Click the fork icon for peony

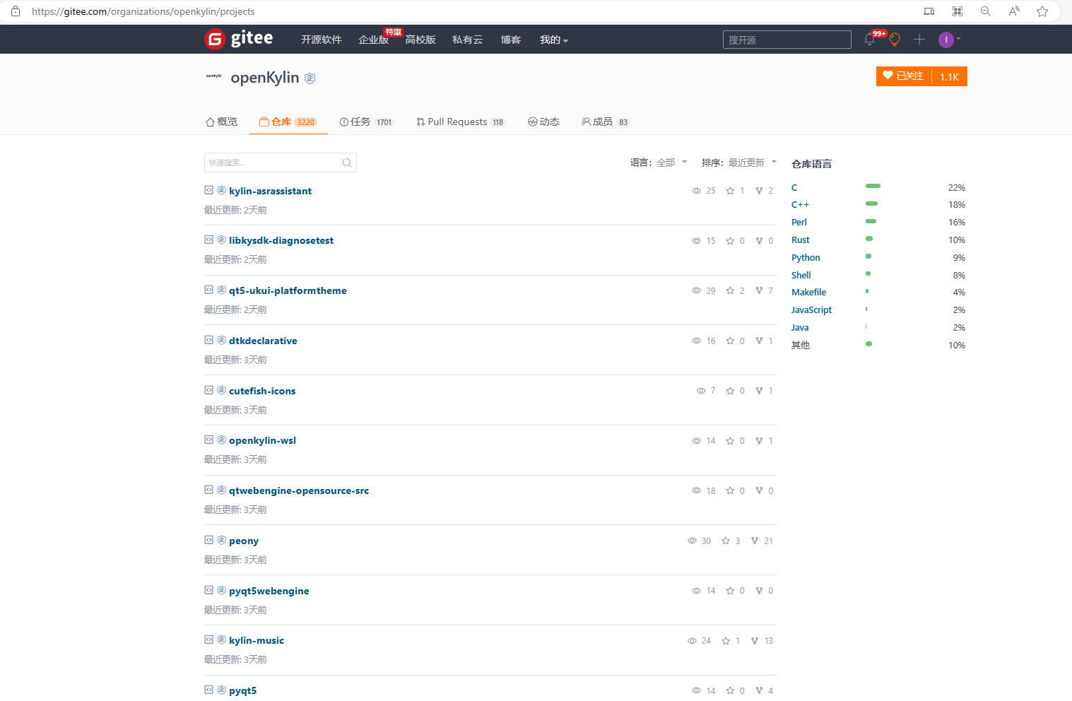pyautogui.click(x=755, y=541)
